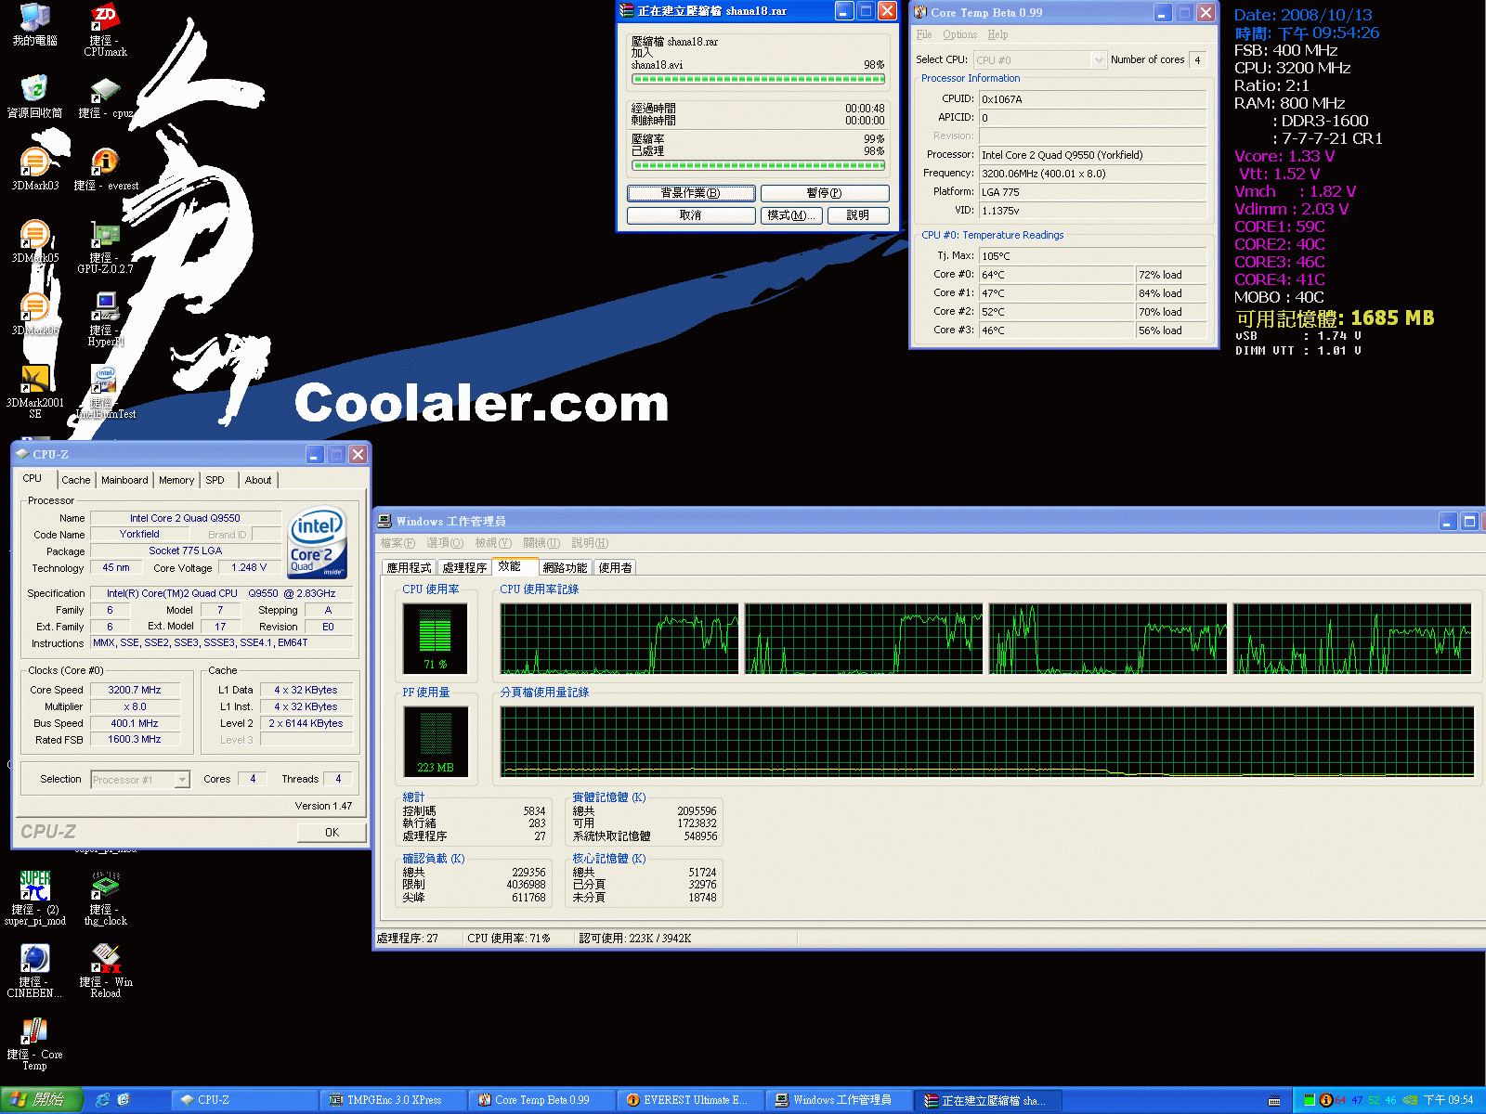
Task: Open the My Computer desktop icon
Action: pos(35,24)
